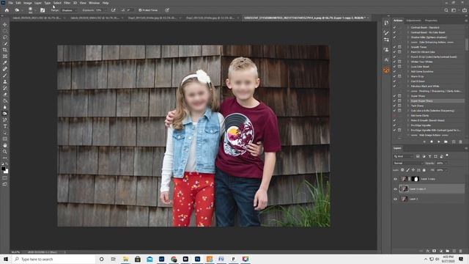Toggle dialog box for Super Sharp action

399,96
